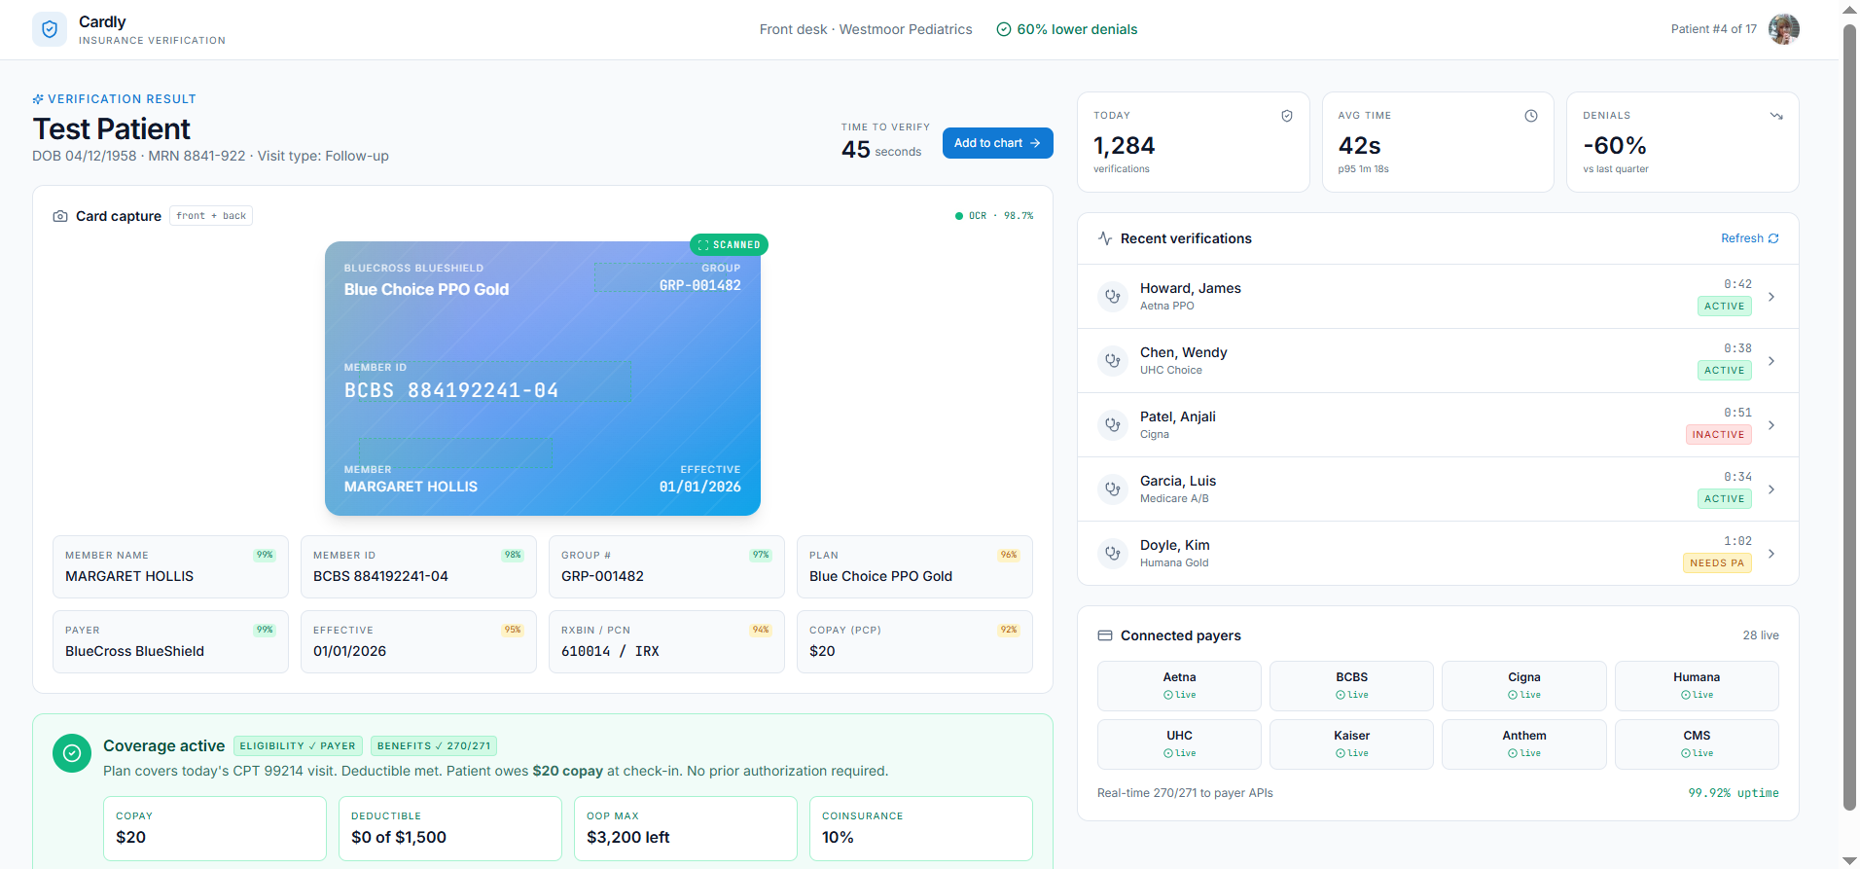Click the Add to chart button
The width and height of the screenshot is (1860, 869).
coord(997,143)
